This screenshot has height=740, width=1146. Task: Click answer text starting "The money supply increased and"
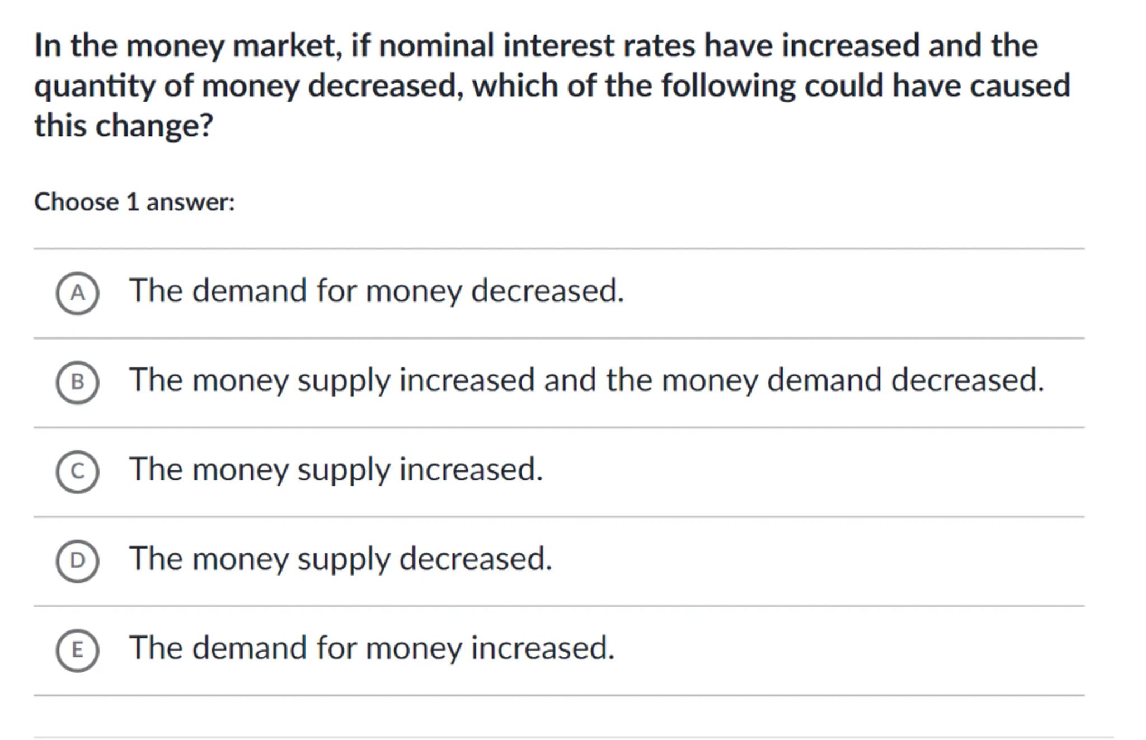click(586, 380)
